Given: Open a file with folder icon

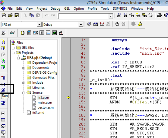Looking at the screenshot, I should click(x=10, y=15).
